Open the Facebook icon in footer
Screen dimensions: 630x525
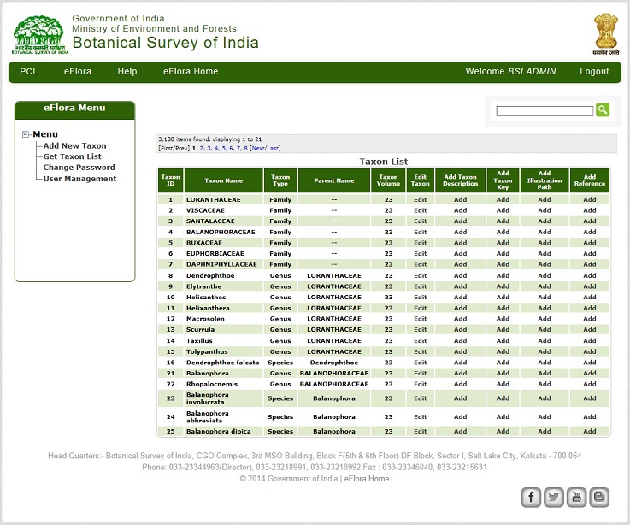[531, 497]
